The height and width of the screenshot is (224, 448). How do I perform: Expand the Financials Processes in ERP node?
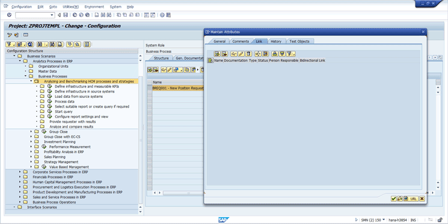tap(20, 177)
